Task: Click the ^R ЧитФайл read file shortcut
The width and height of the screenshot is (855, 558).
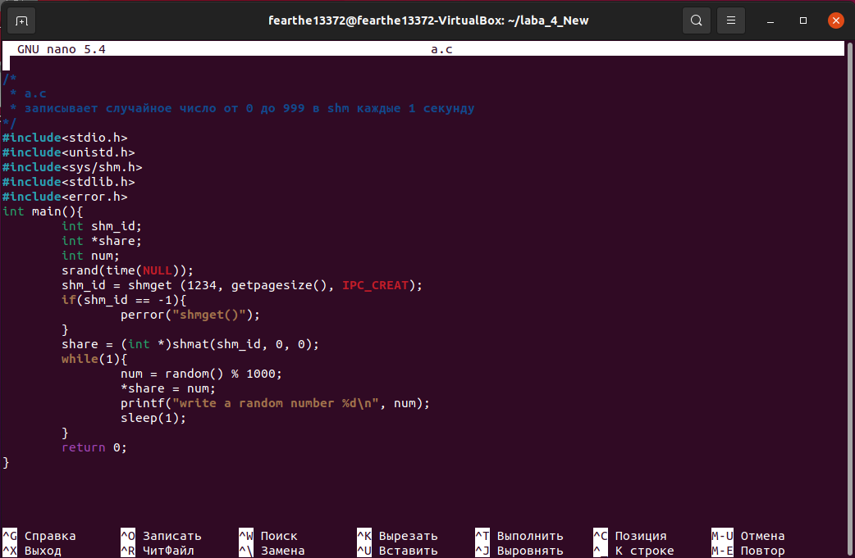Action: click(x=158, y=551)
